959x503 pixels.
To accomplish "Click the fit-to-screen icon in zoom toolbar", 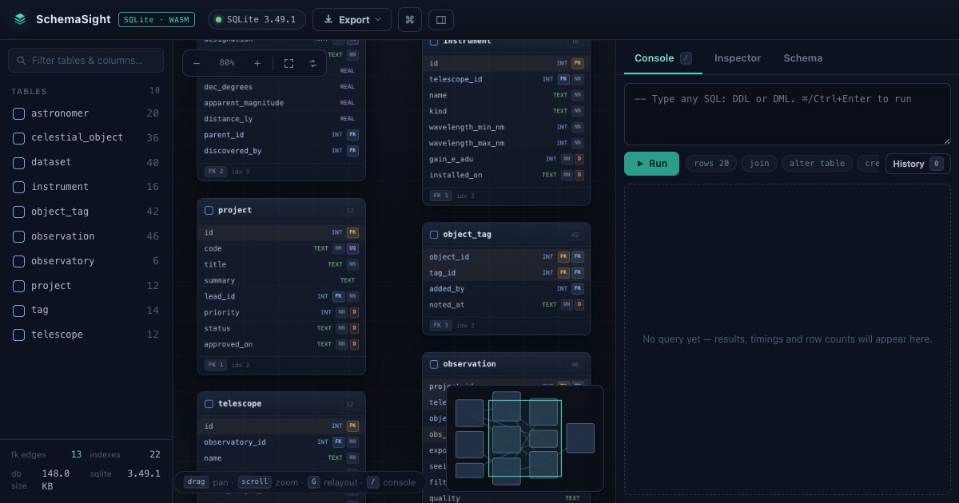I will (x=289, y=63).
